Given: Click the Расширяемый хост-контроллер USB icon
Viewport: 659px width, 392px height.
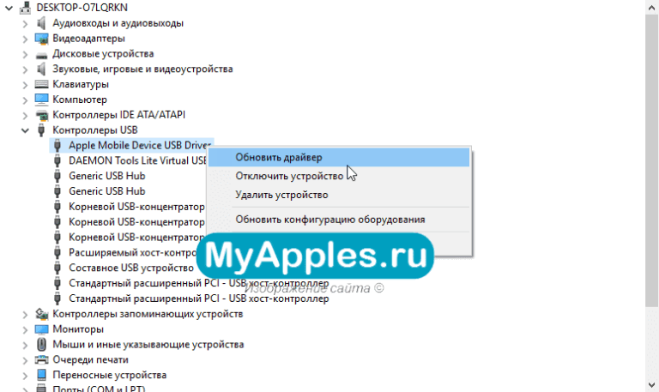Looking at the screenshot, I should (57, 252).
